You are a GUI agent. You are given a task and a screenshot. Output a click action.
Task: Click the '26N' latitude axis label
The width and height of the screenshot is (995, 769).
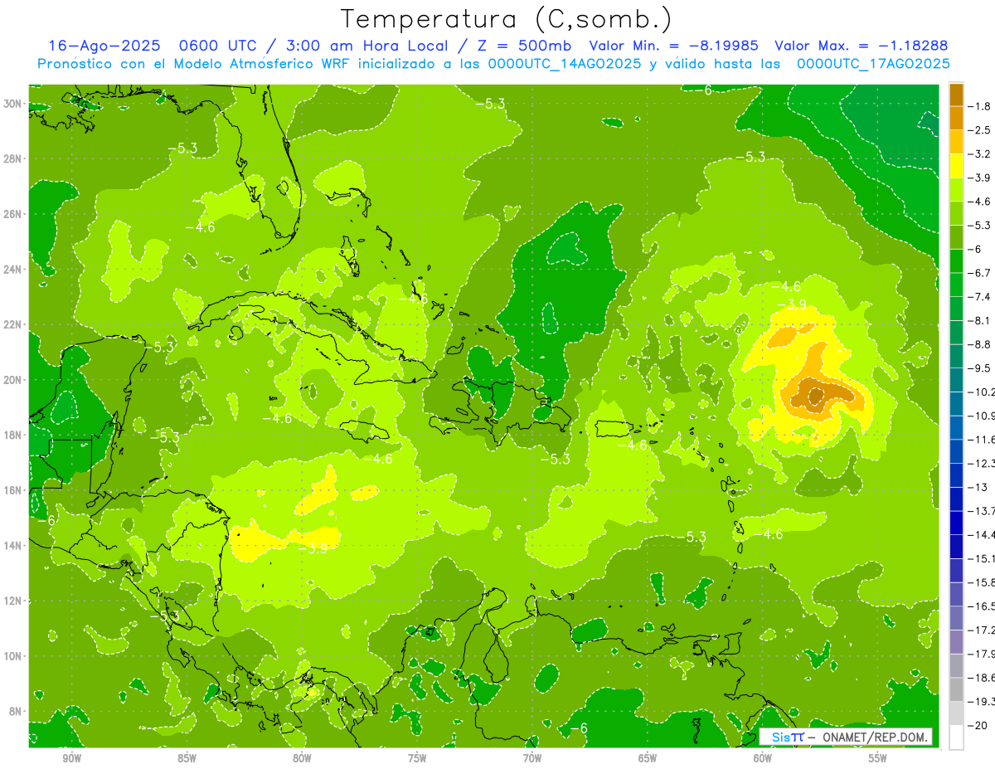(12, 214)
